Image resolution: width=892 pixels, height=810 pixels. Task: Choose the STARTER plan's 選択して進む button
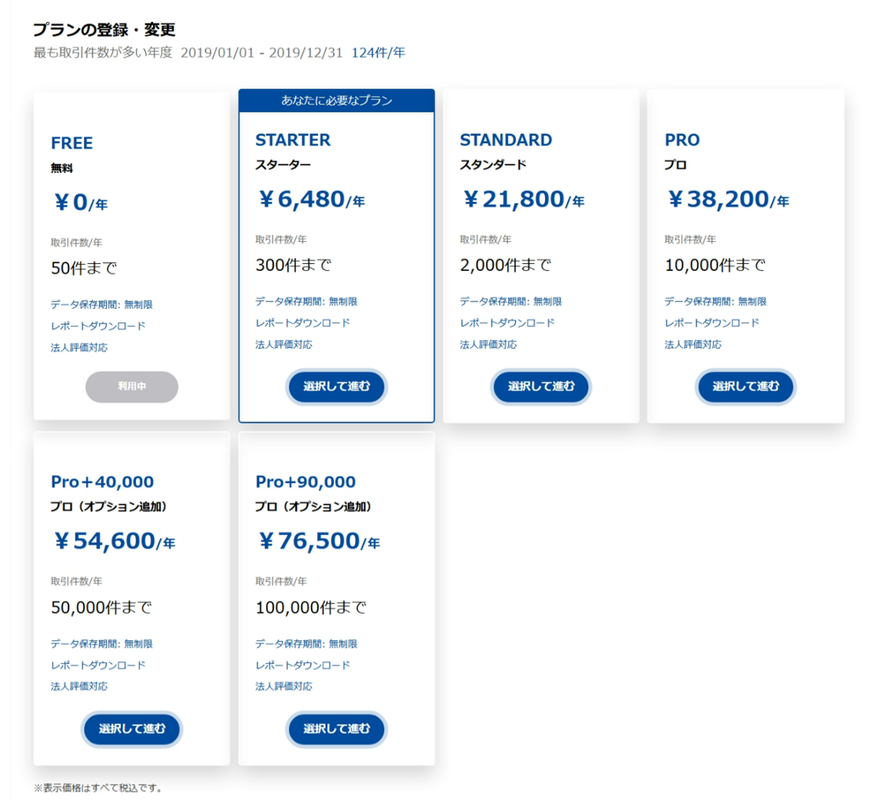336,387
